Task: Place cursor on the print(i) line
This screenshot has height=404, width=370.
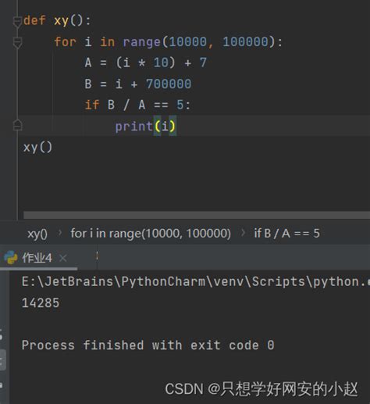Action: 194,126
